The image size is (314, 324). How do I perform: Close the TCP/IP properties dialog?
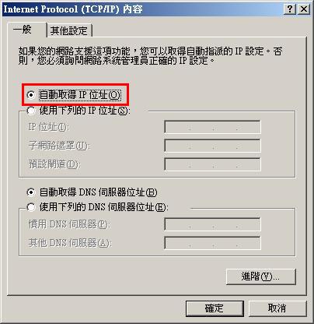(304, 9)
